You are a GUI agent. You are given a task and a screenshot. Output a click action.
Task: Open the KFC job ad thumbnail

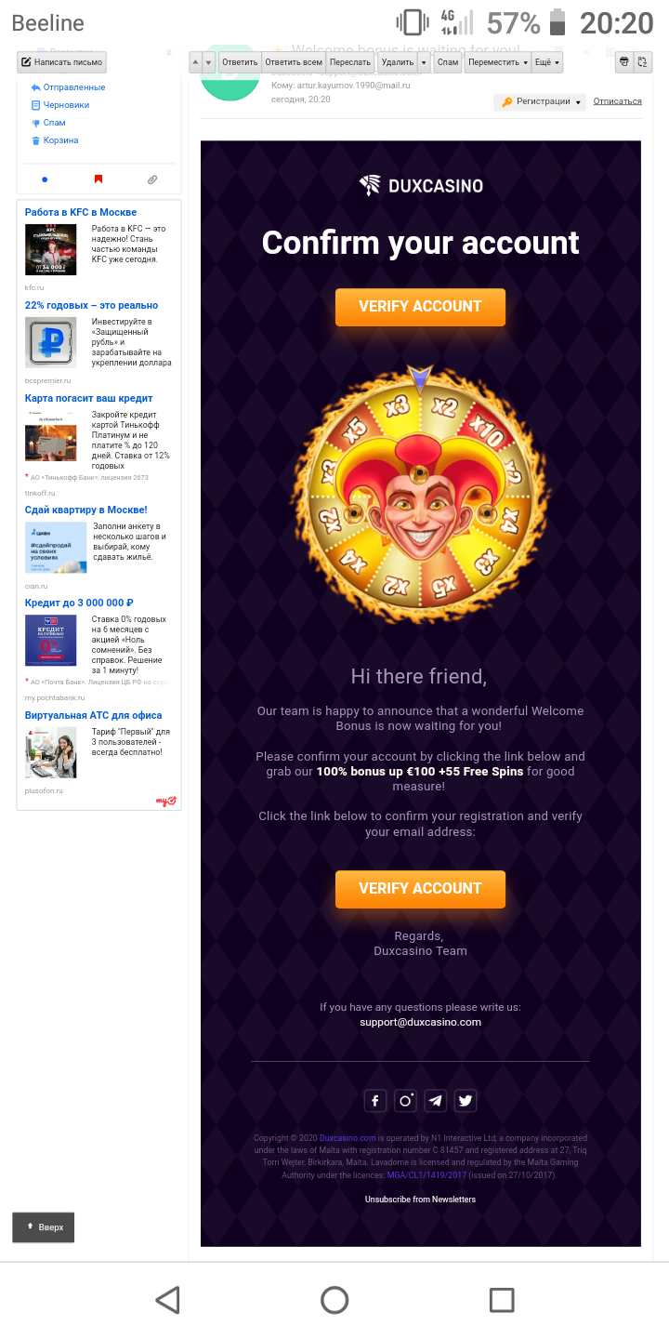pos(50,249)
